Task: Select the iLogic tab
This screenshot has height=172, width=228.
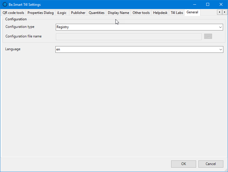Action: pos(62,13)
